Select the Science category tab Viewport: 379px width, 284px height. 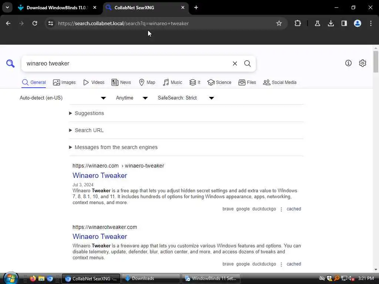219,82
